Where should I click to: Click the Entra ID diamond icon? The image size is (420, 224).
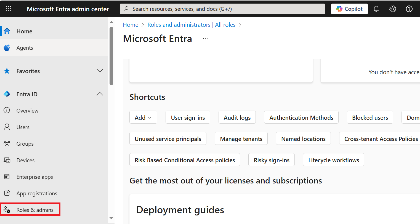click(7, 94)
